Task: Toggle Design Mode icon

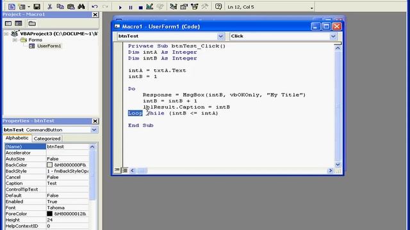Action: [x=149, y=7]
